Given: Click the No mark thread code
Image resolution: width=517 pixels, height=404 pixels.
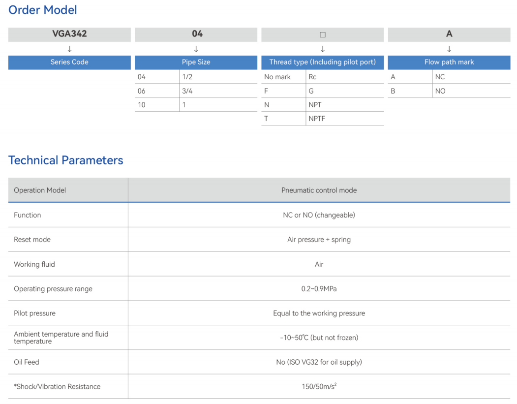Looking at the screenshot, I should (277, 77).
